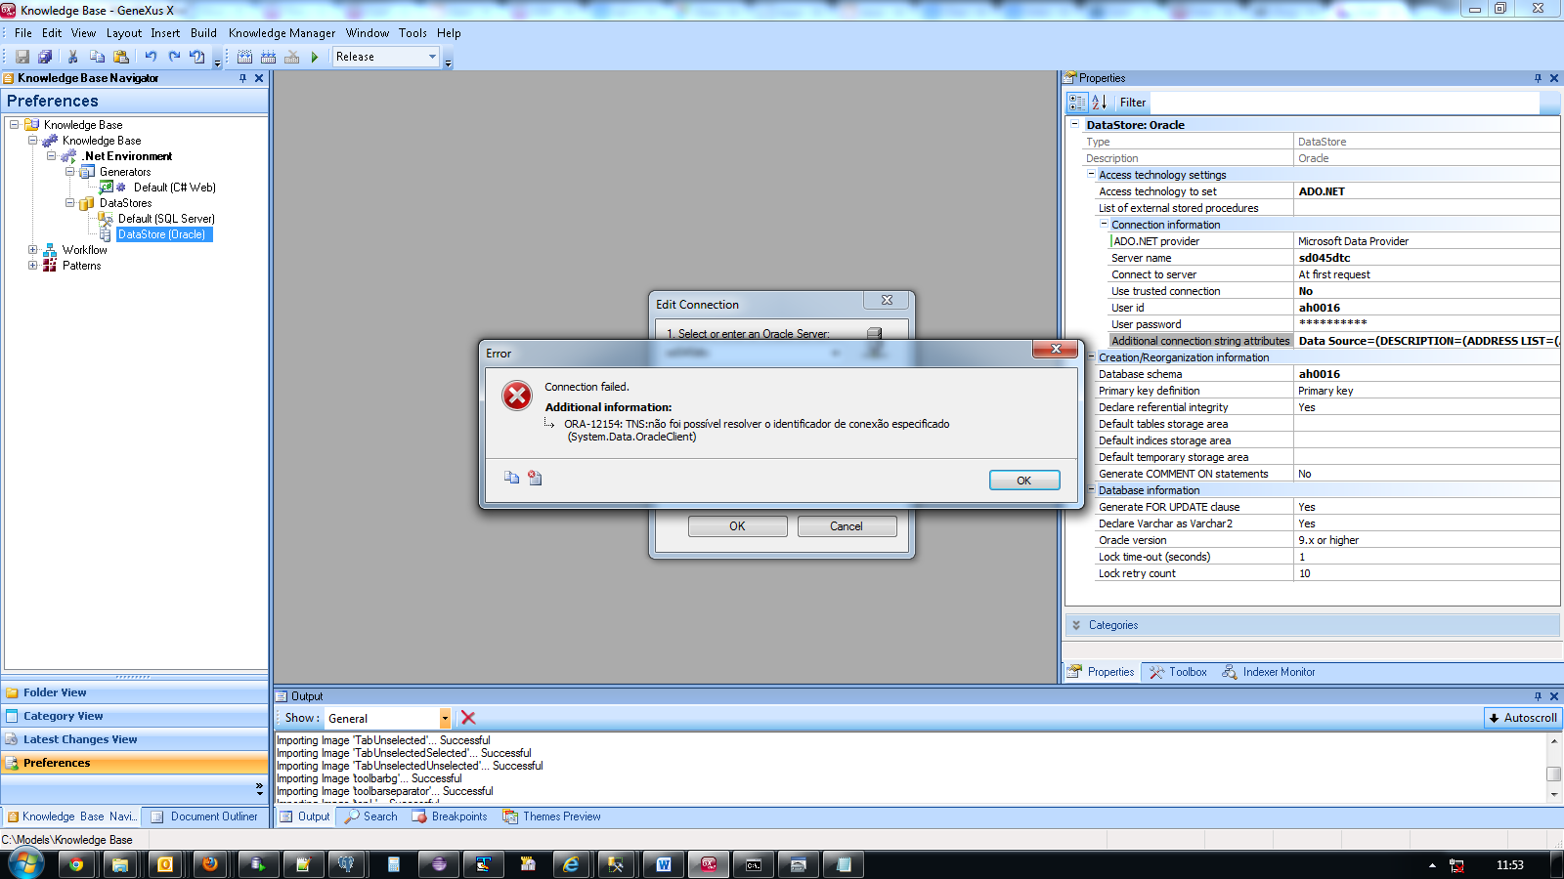Switch to the Breakpoints tab
Viewport: 1564px width, 879px height.
coord(450,816)
